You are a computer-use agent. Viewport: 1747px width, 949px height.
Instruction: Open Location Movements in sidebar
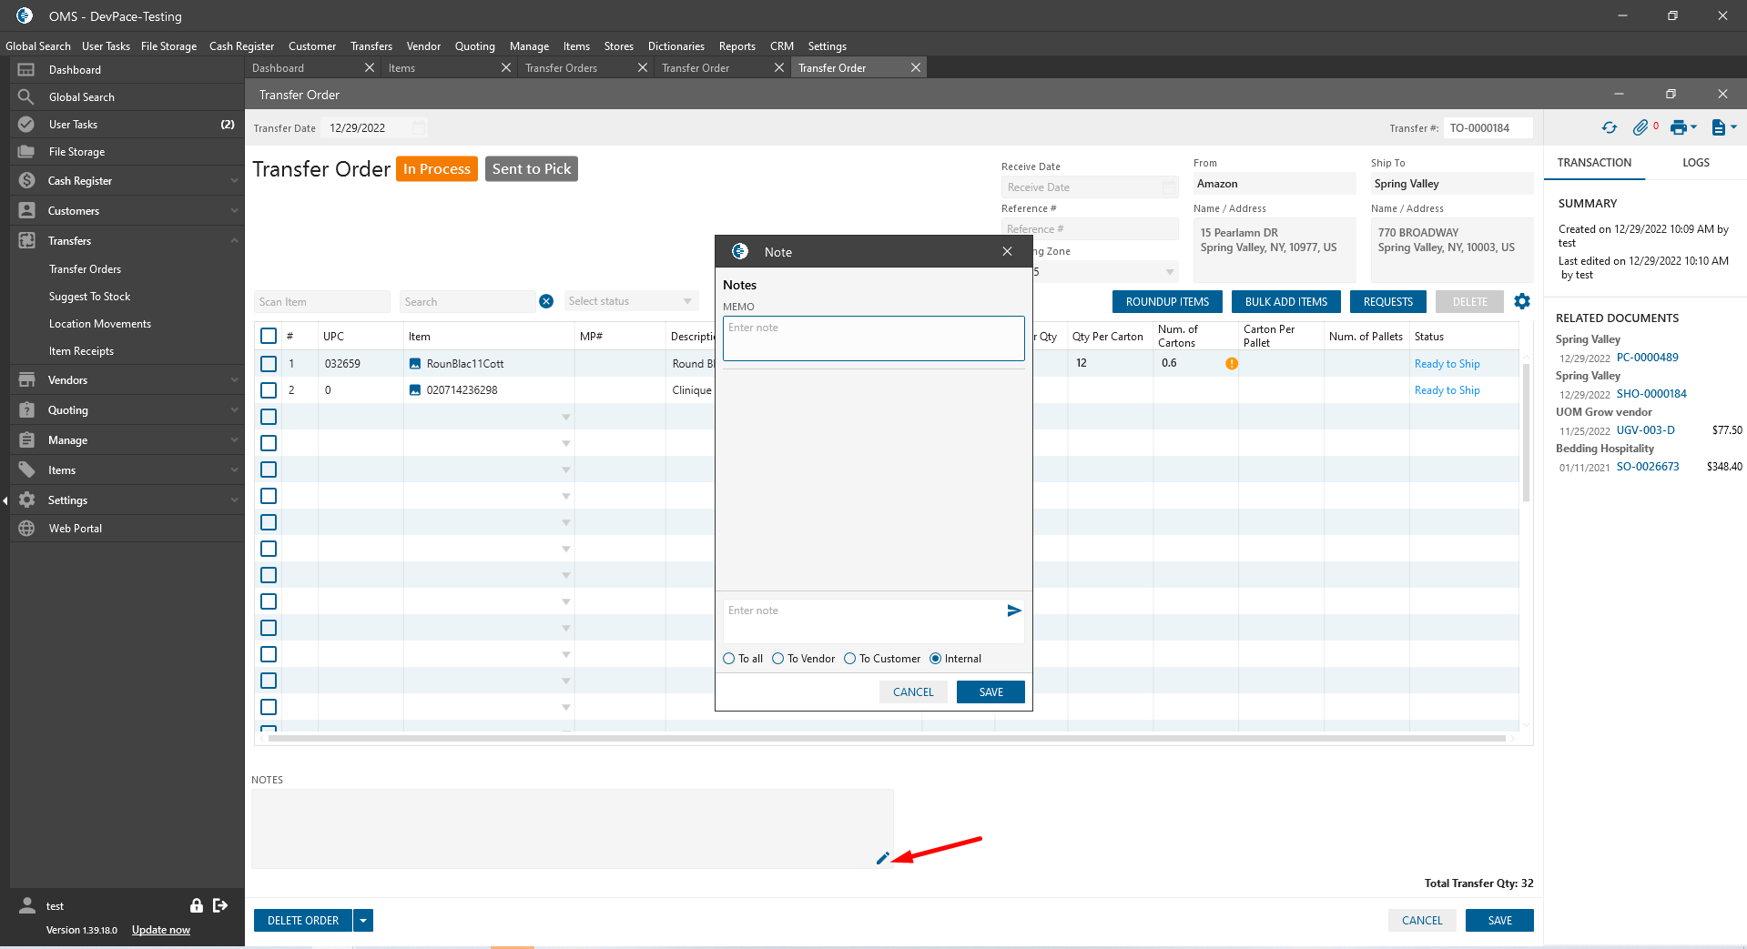pyautogui.click(x=100, y=324)
